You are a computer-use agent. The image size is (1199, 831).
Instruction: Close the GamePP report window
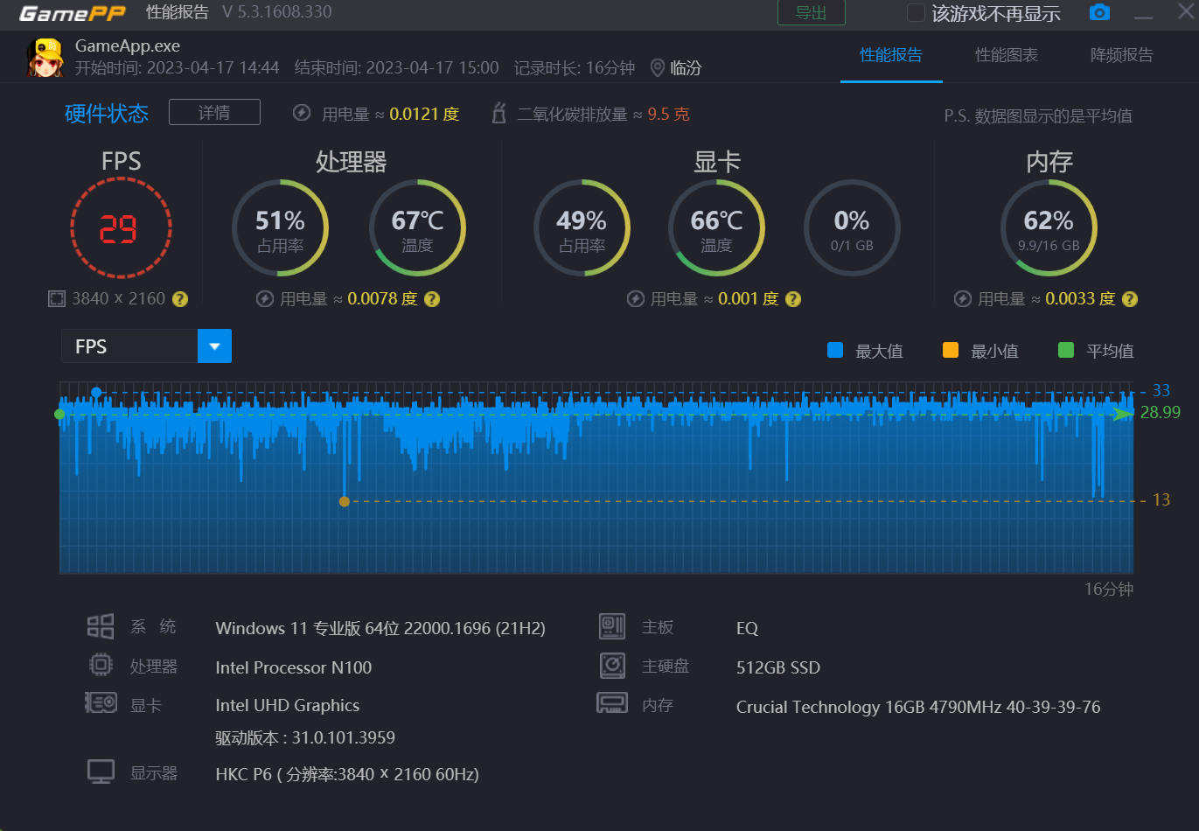pyautogui.click(x=1187, y=12)
